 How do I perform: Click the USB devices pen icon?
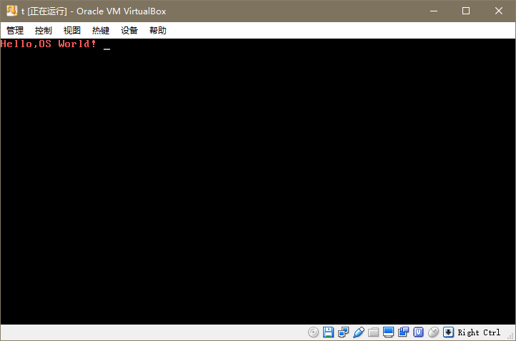point(358,332)
